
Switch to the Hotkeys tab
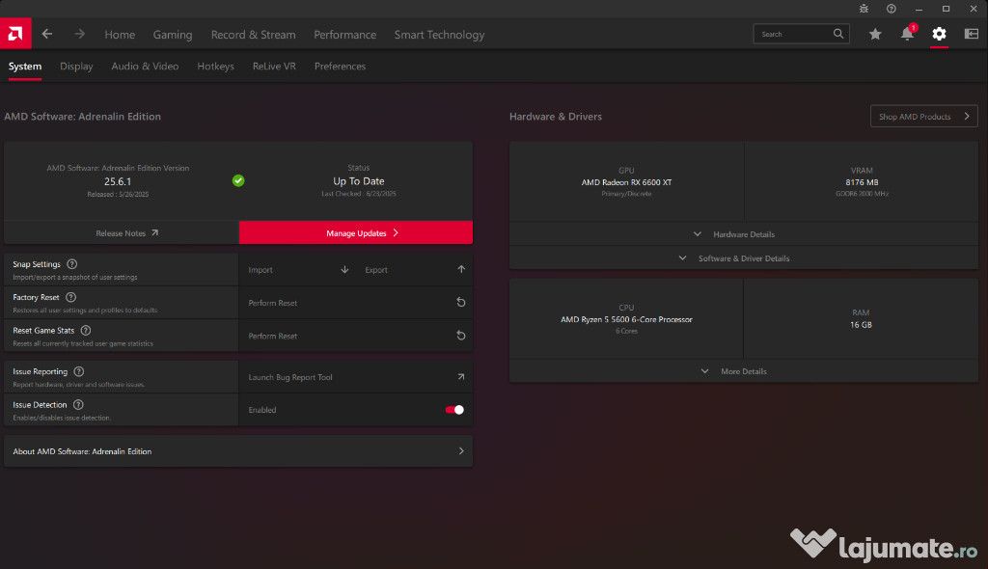(215, 67)
